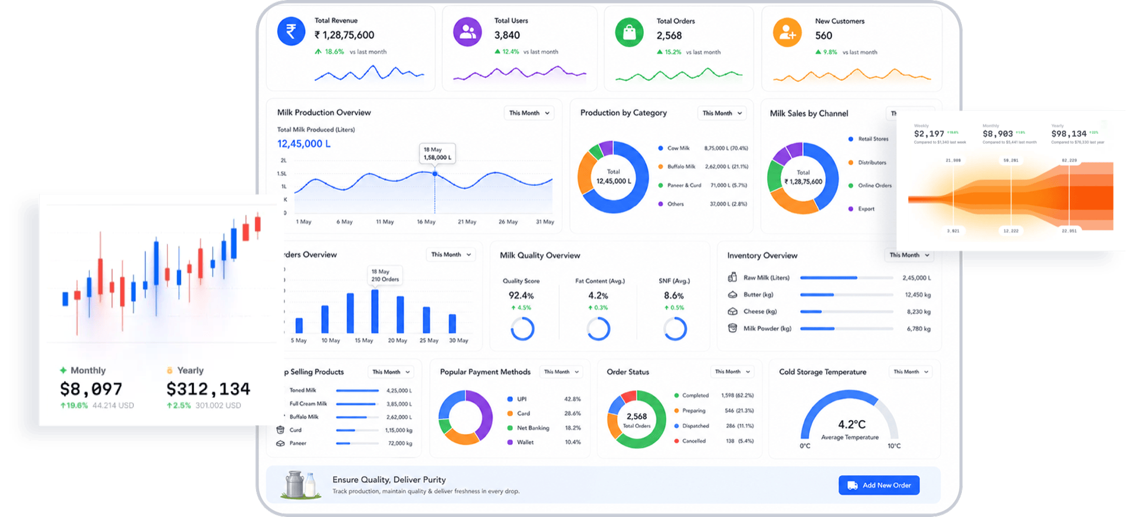Click the blue UPI legend dot
This screenshot has width=1133, height=517.
[510, 399]
